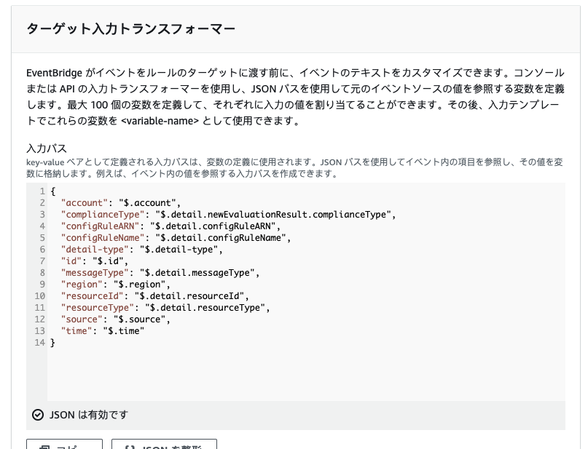This screenshot has height=449, width=588.
Task: Click the 入力パス label
Action: pyautogui.click(x=47, y=148)
